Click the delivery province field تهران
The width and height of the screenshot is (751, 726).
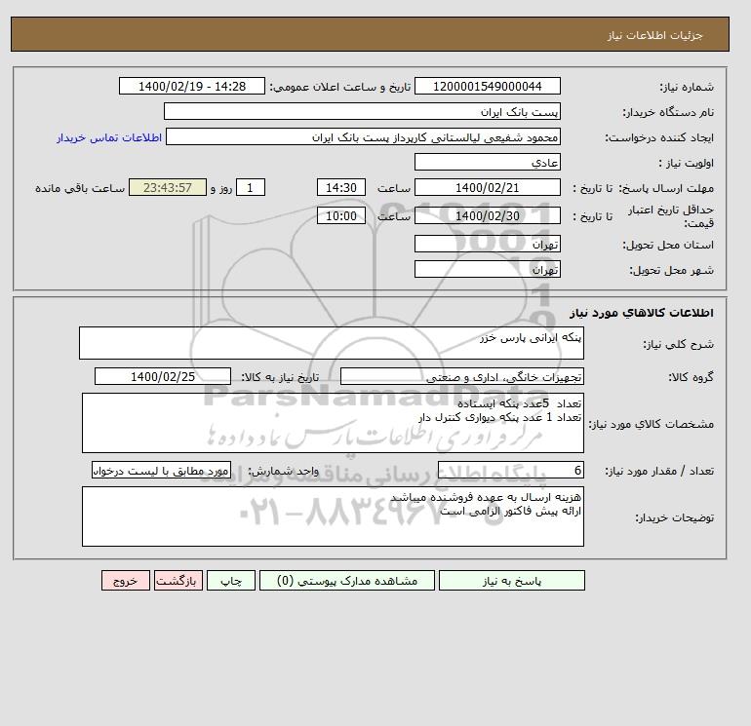pos(487,244)
